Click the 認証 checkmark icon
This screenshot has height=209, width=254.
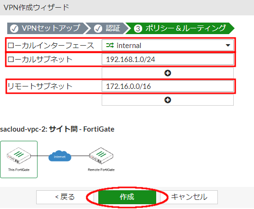[x=98, y=28]
